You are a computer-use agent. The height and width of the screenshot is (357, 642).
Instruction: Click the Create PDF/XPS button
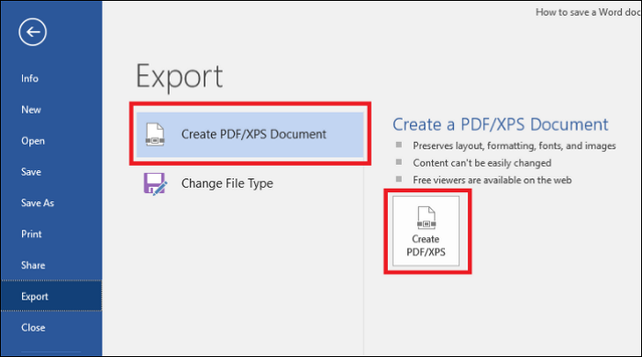[x=426, y=232]
